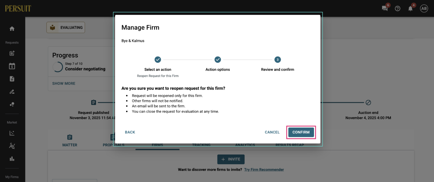434x182 pixels.
Task: Switch to the MATTER tab
Action: [70, 141]
